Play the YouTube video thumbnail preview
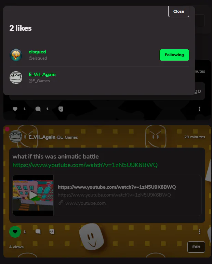This screenshot has height=264, width=212. click(x=33, y=195)
